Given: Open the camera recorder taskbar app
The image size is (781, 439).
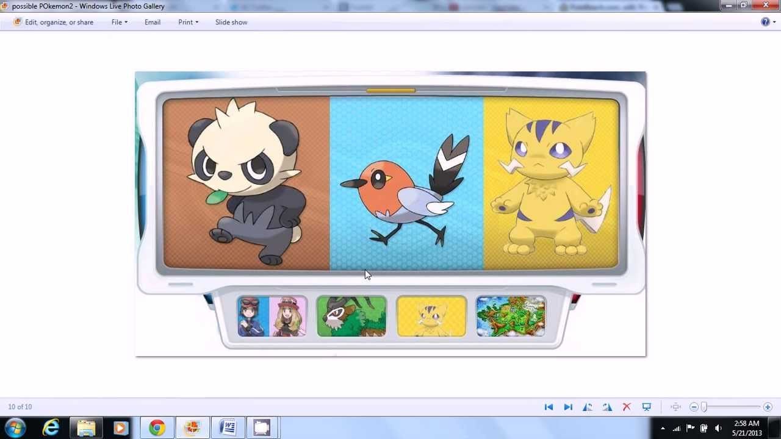Looking at the screenshot, I should point(262,428).
